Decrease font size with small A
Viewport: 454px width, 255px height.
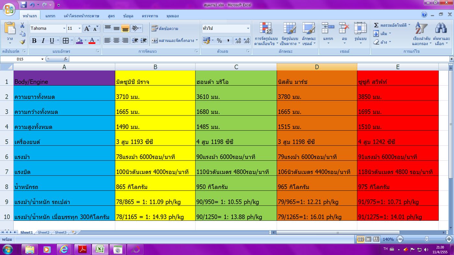(95, 28)
